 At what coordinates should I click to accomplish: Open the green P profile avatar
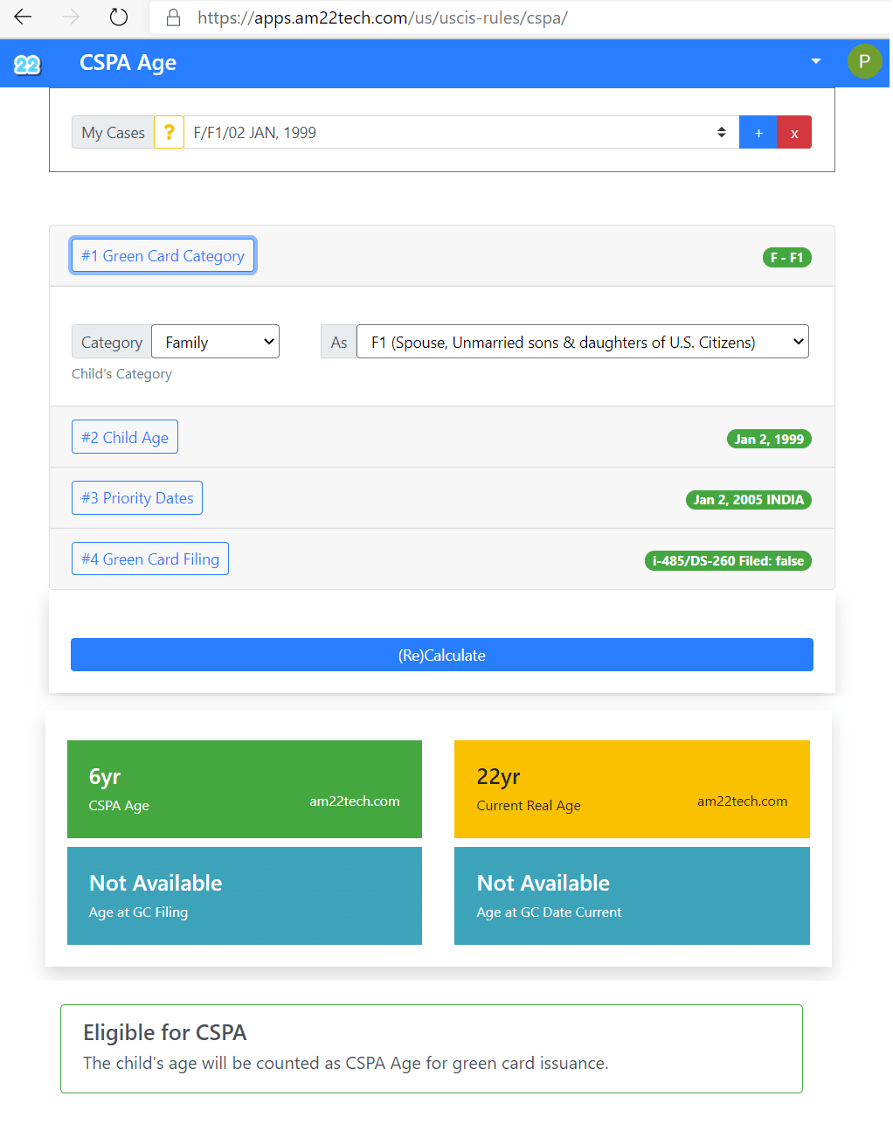(x=863, y=61)
